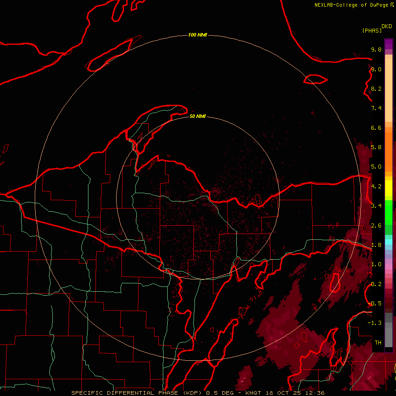Select the 100 NMI range ring label

click(x=198, y=35)
